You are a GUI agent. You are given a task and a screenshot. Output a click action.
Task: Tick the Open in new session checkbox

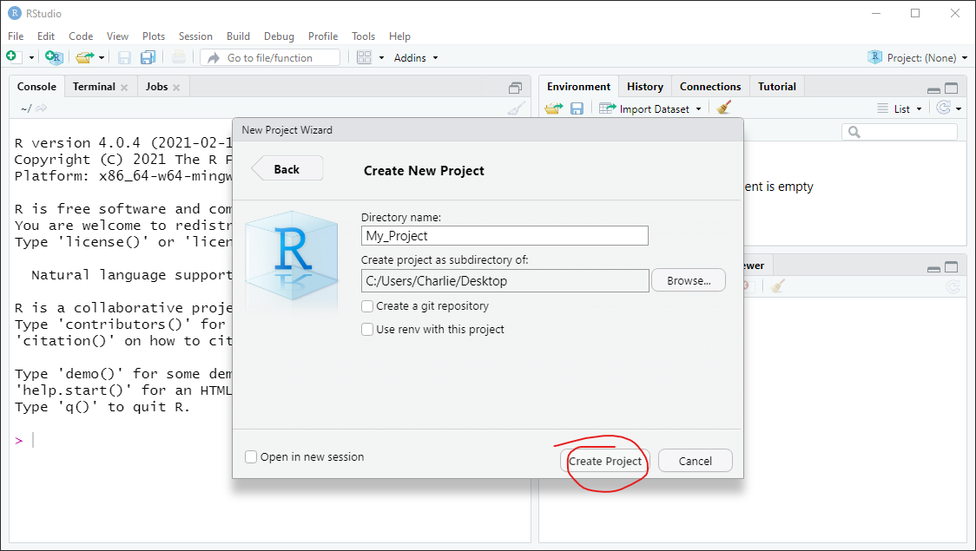click(252, 457)
